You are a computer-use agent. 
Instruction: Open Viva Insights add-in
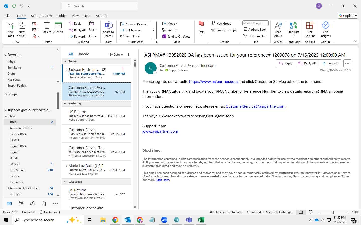(325, 29)
